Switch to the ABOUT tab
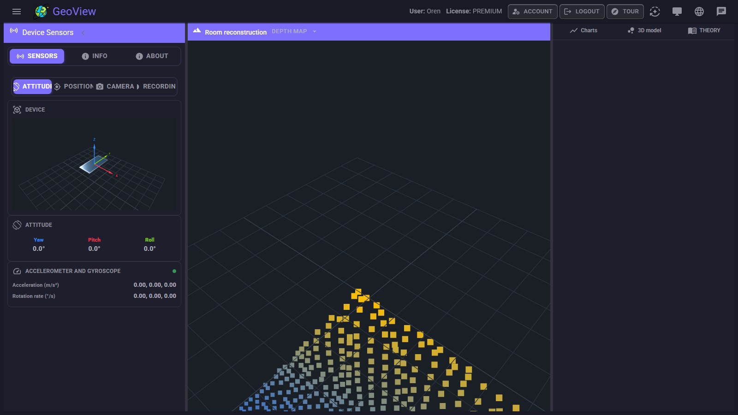 (152, 56)
